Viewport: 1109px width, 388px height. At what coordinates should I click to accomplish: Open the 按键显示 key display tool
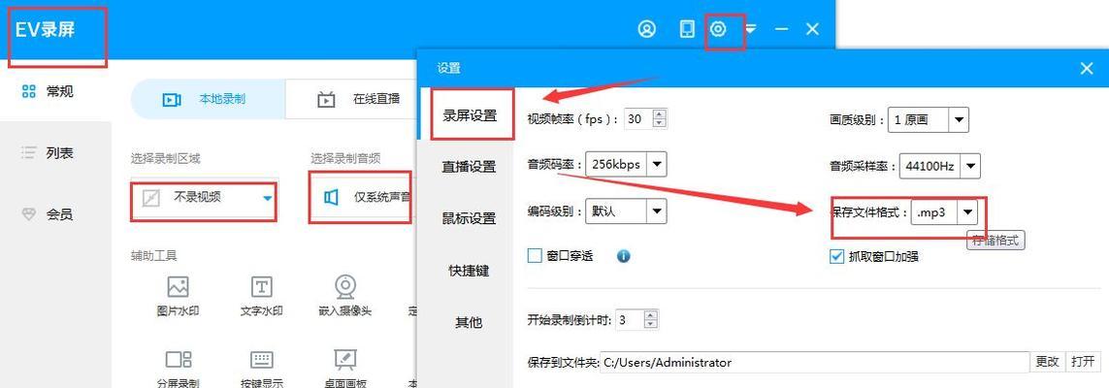(262, 369)
